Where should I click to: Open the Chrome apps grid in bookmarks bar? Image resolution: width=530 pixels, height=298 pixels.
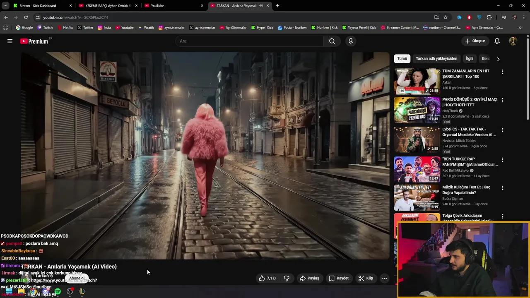(5, 28)
